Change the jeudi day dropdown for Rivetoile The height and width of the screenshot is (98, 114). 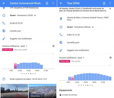click(x=27, y=46)
